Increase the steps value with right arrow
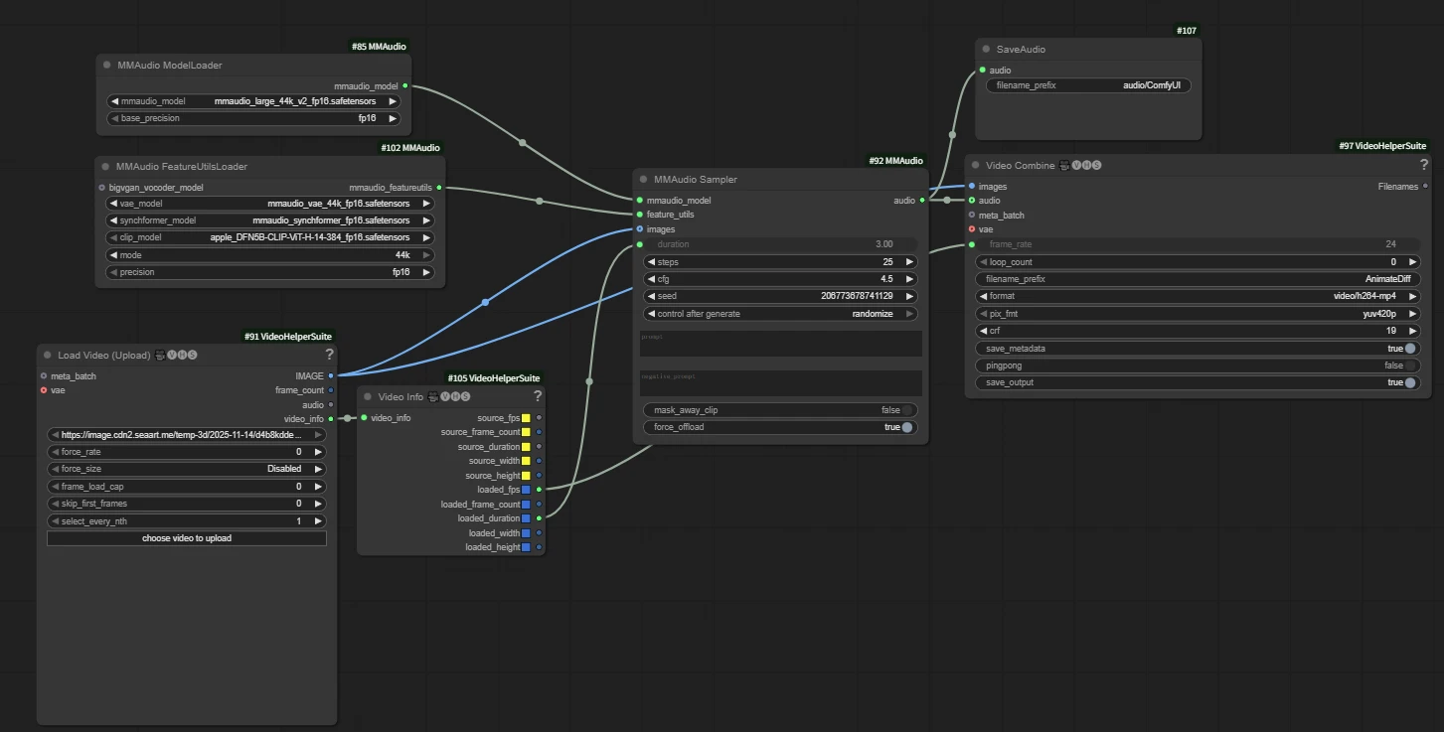The height and width of the screenshot is (732, 1444). (909, 262)
